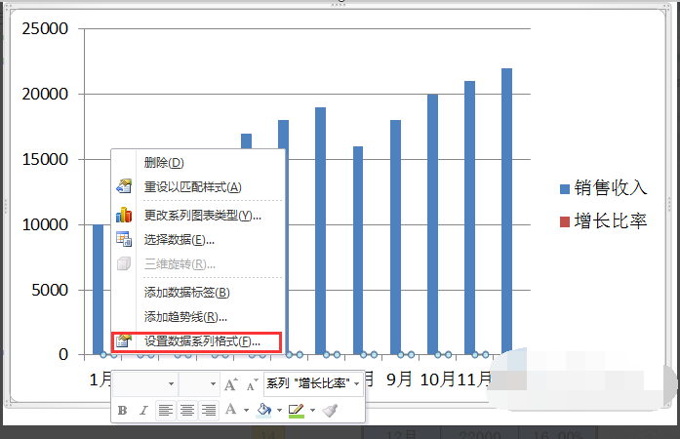The width and height of the screenshot is (680, 439).
Task: Toggle Bold in mini toolbar
Action: point(122,411)
